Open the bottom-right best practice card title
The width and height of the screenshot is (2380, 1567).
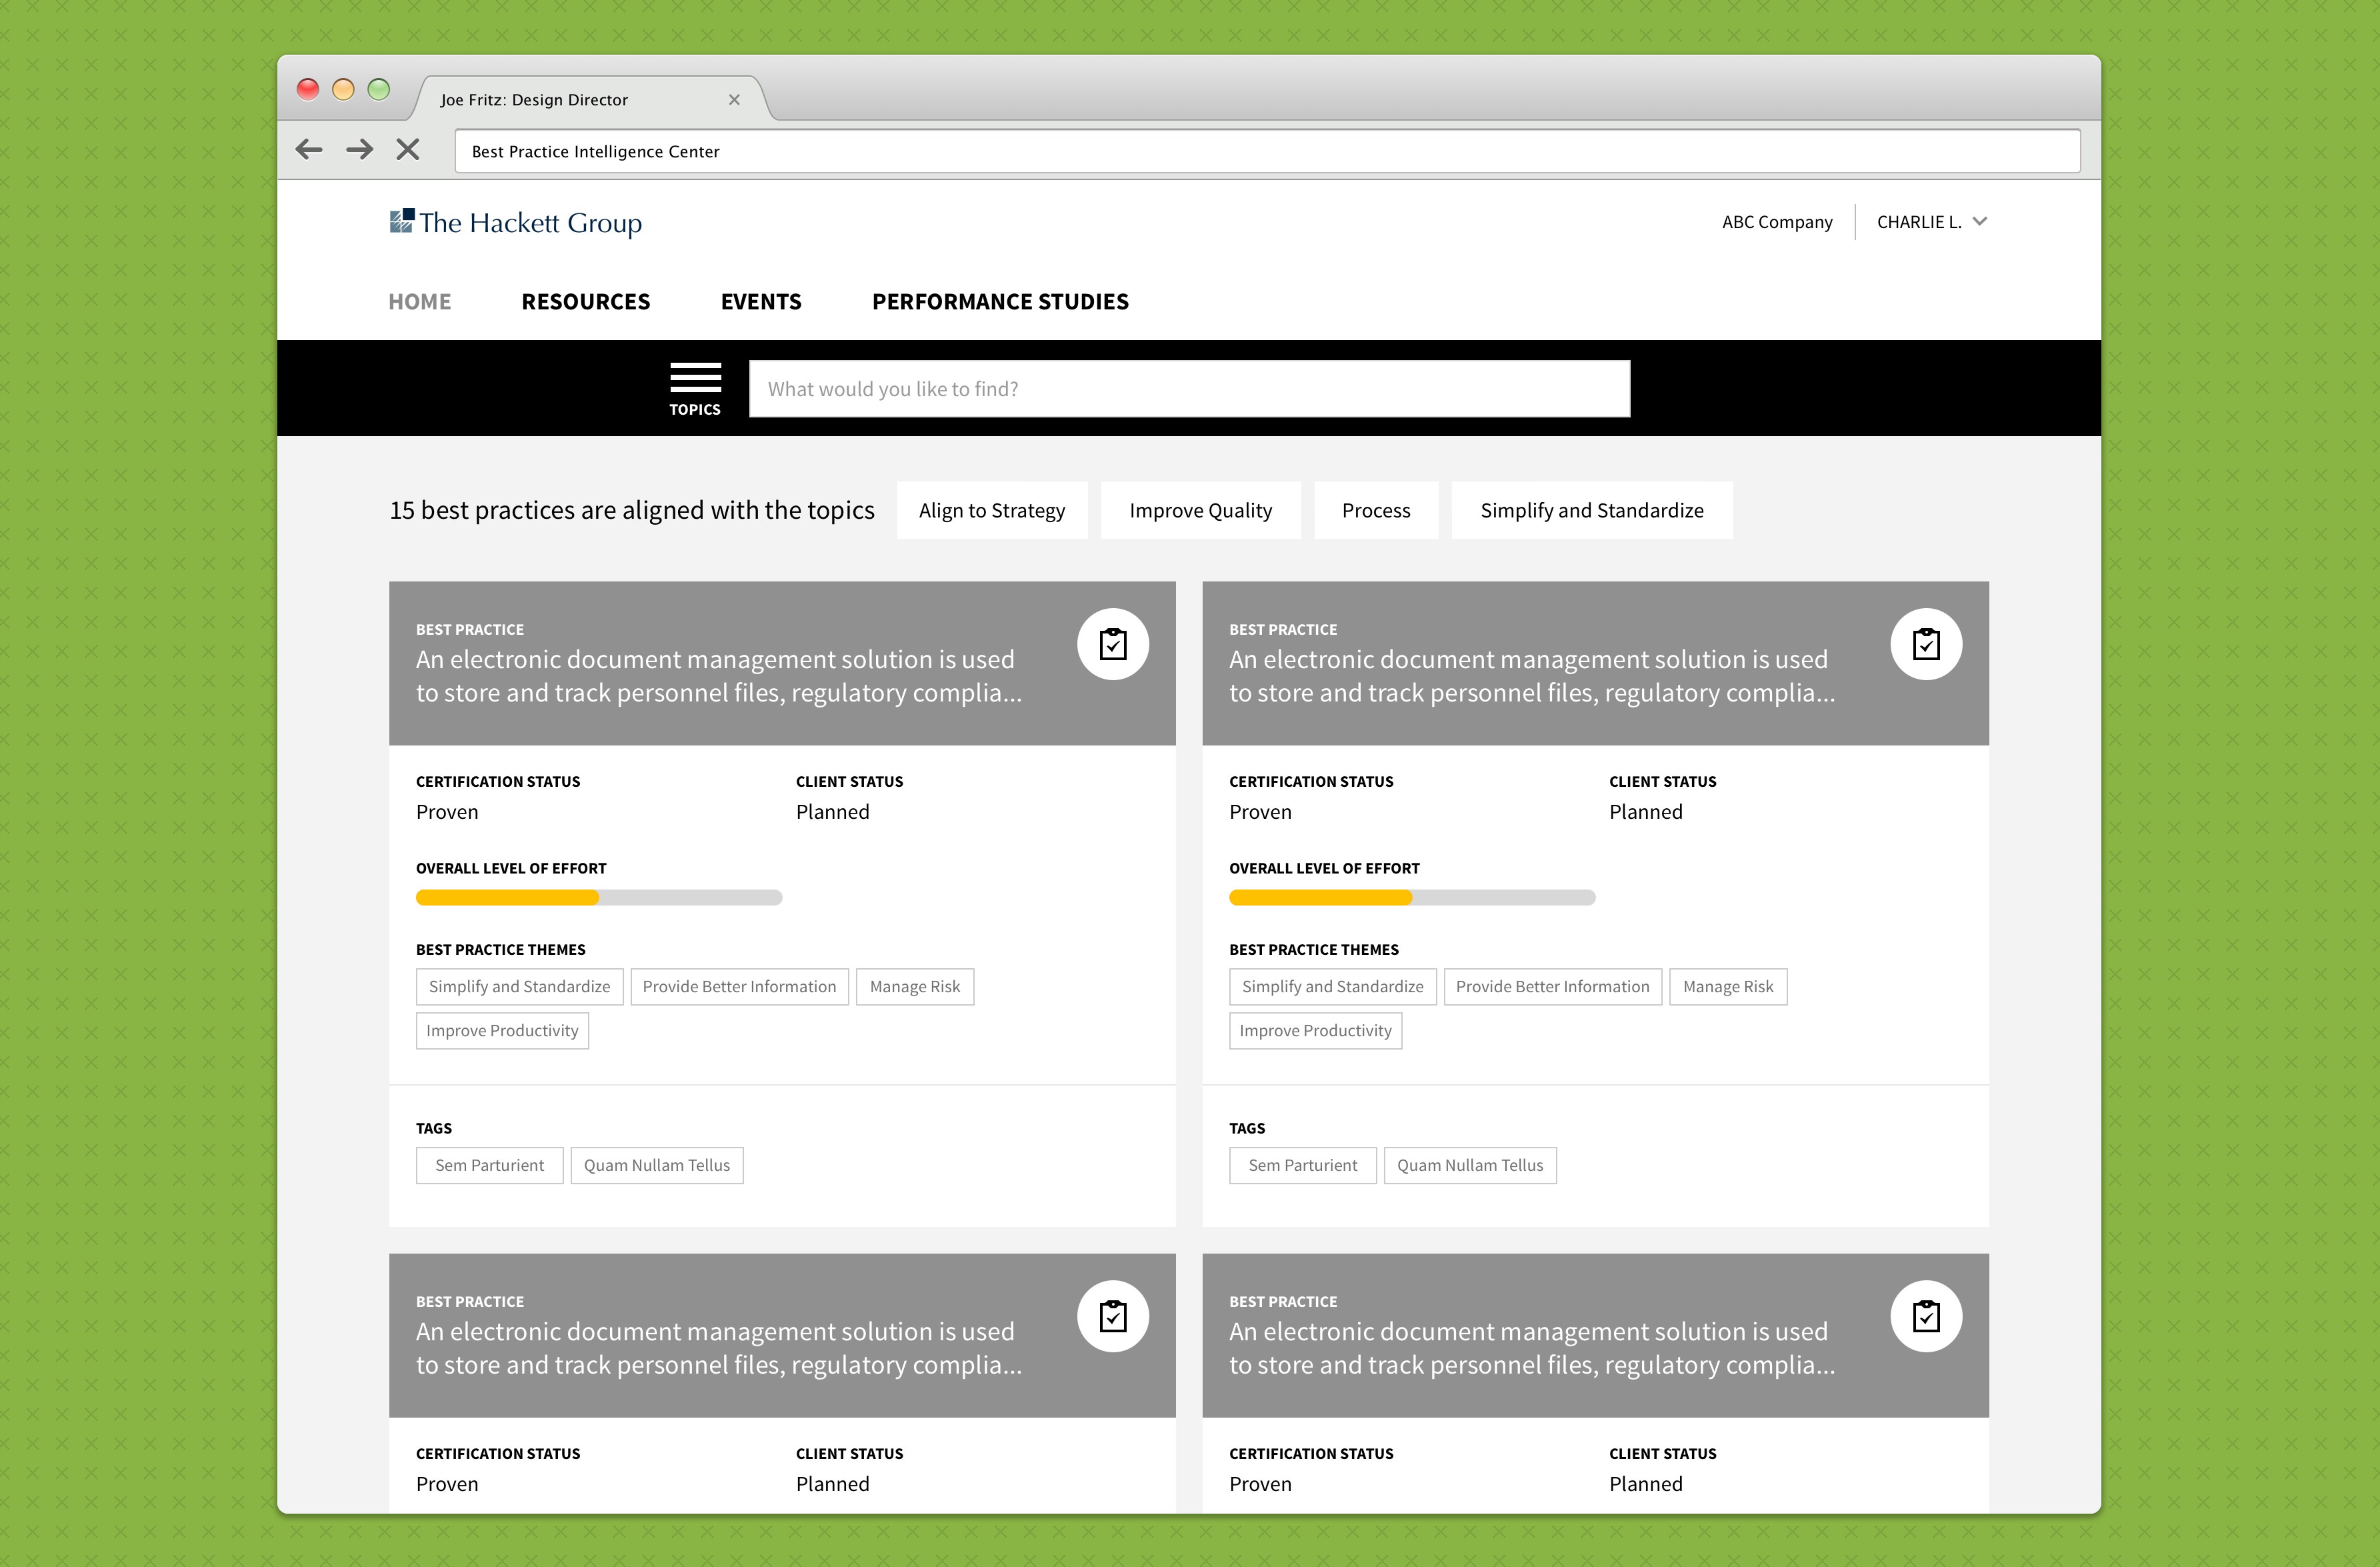(x=1531, y=1348)
